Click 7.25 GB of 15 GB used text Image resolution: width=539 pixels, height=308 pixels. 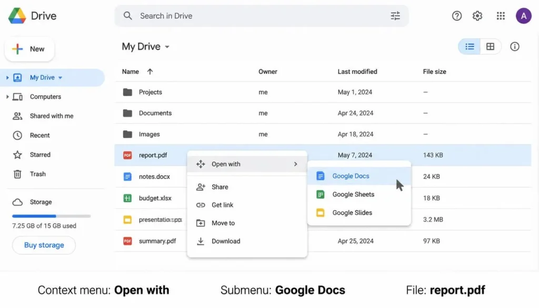(x=44, y=226)
